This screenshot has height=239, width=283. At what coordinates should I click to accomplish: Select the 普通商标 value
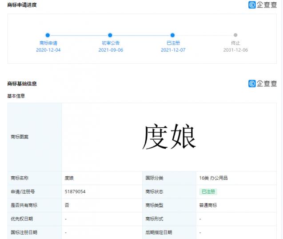pos(208,205)
